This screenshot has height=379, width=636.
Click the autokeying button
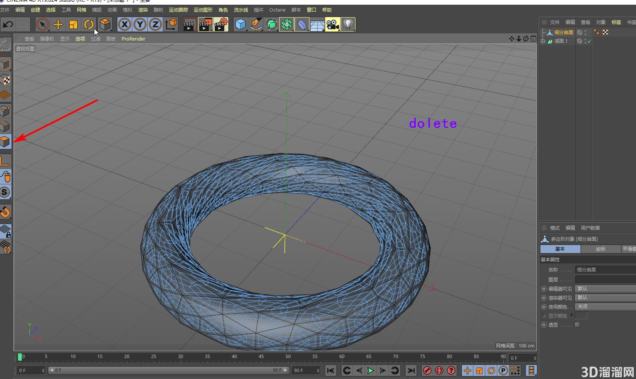pos(439,370)
